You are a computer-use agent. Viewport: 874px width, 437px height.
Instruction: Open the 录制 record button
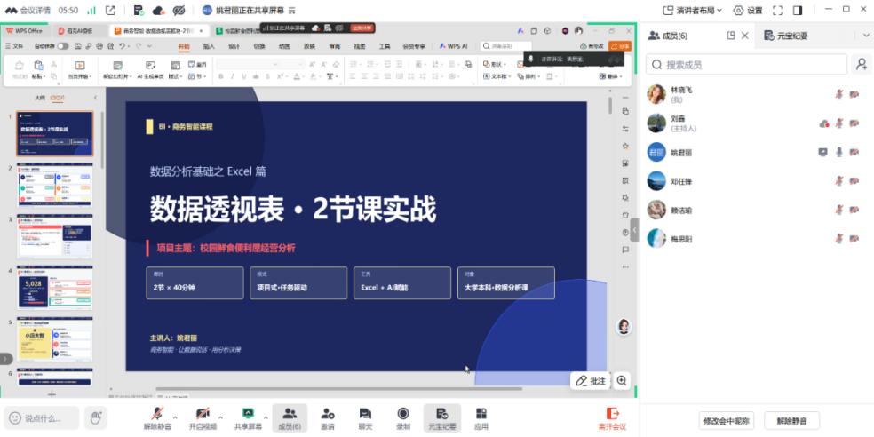(403, 414)
